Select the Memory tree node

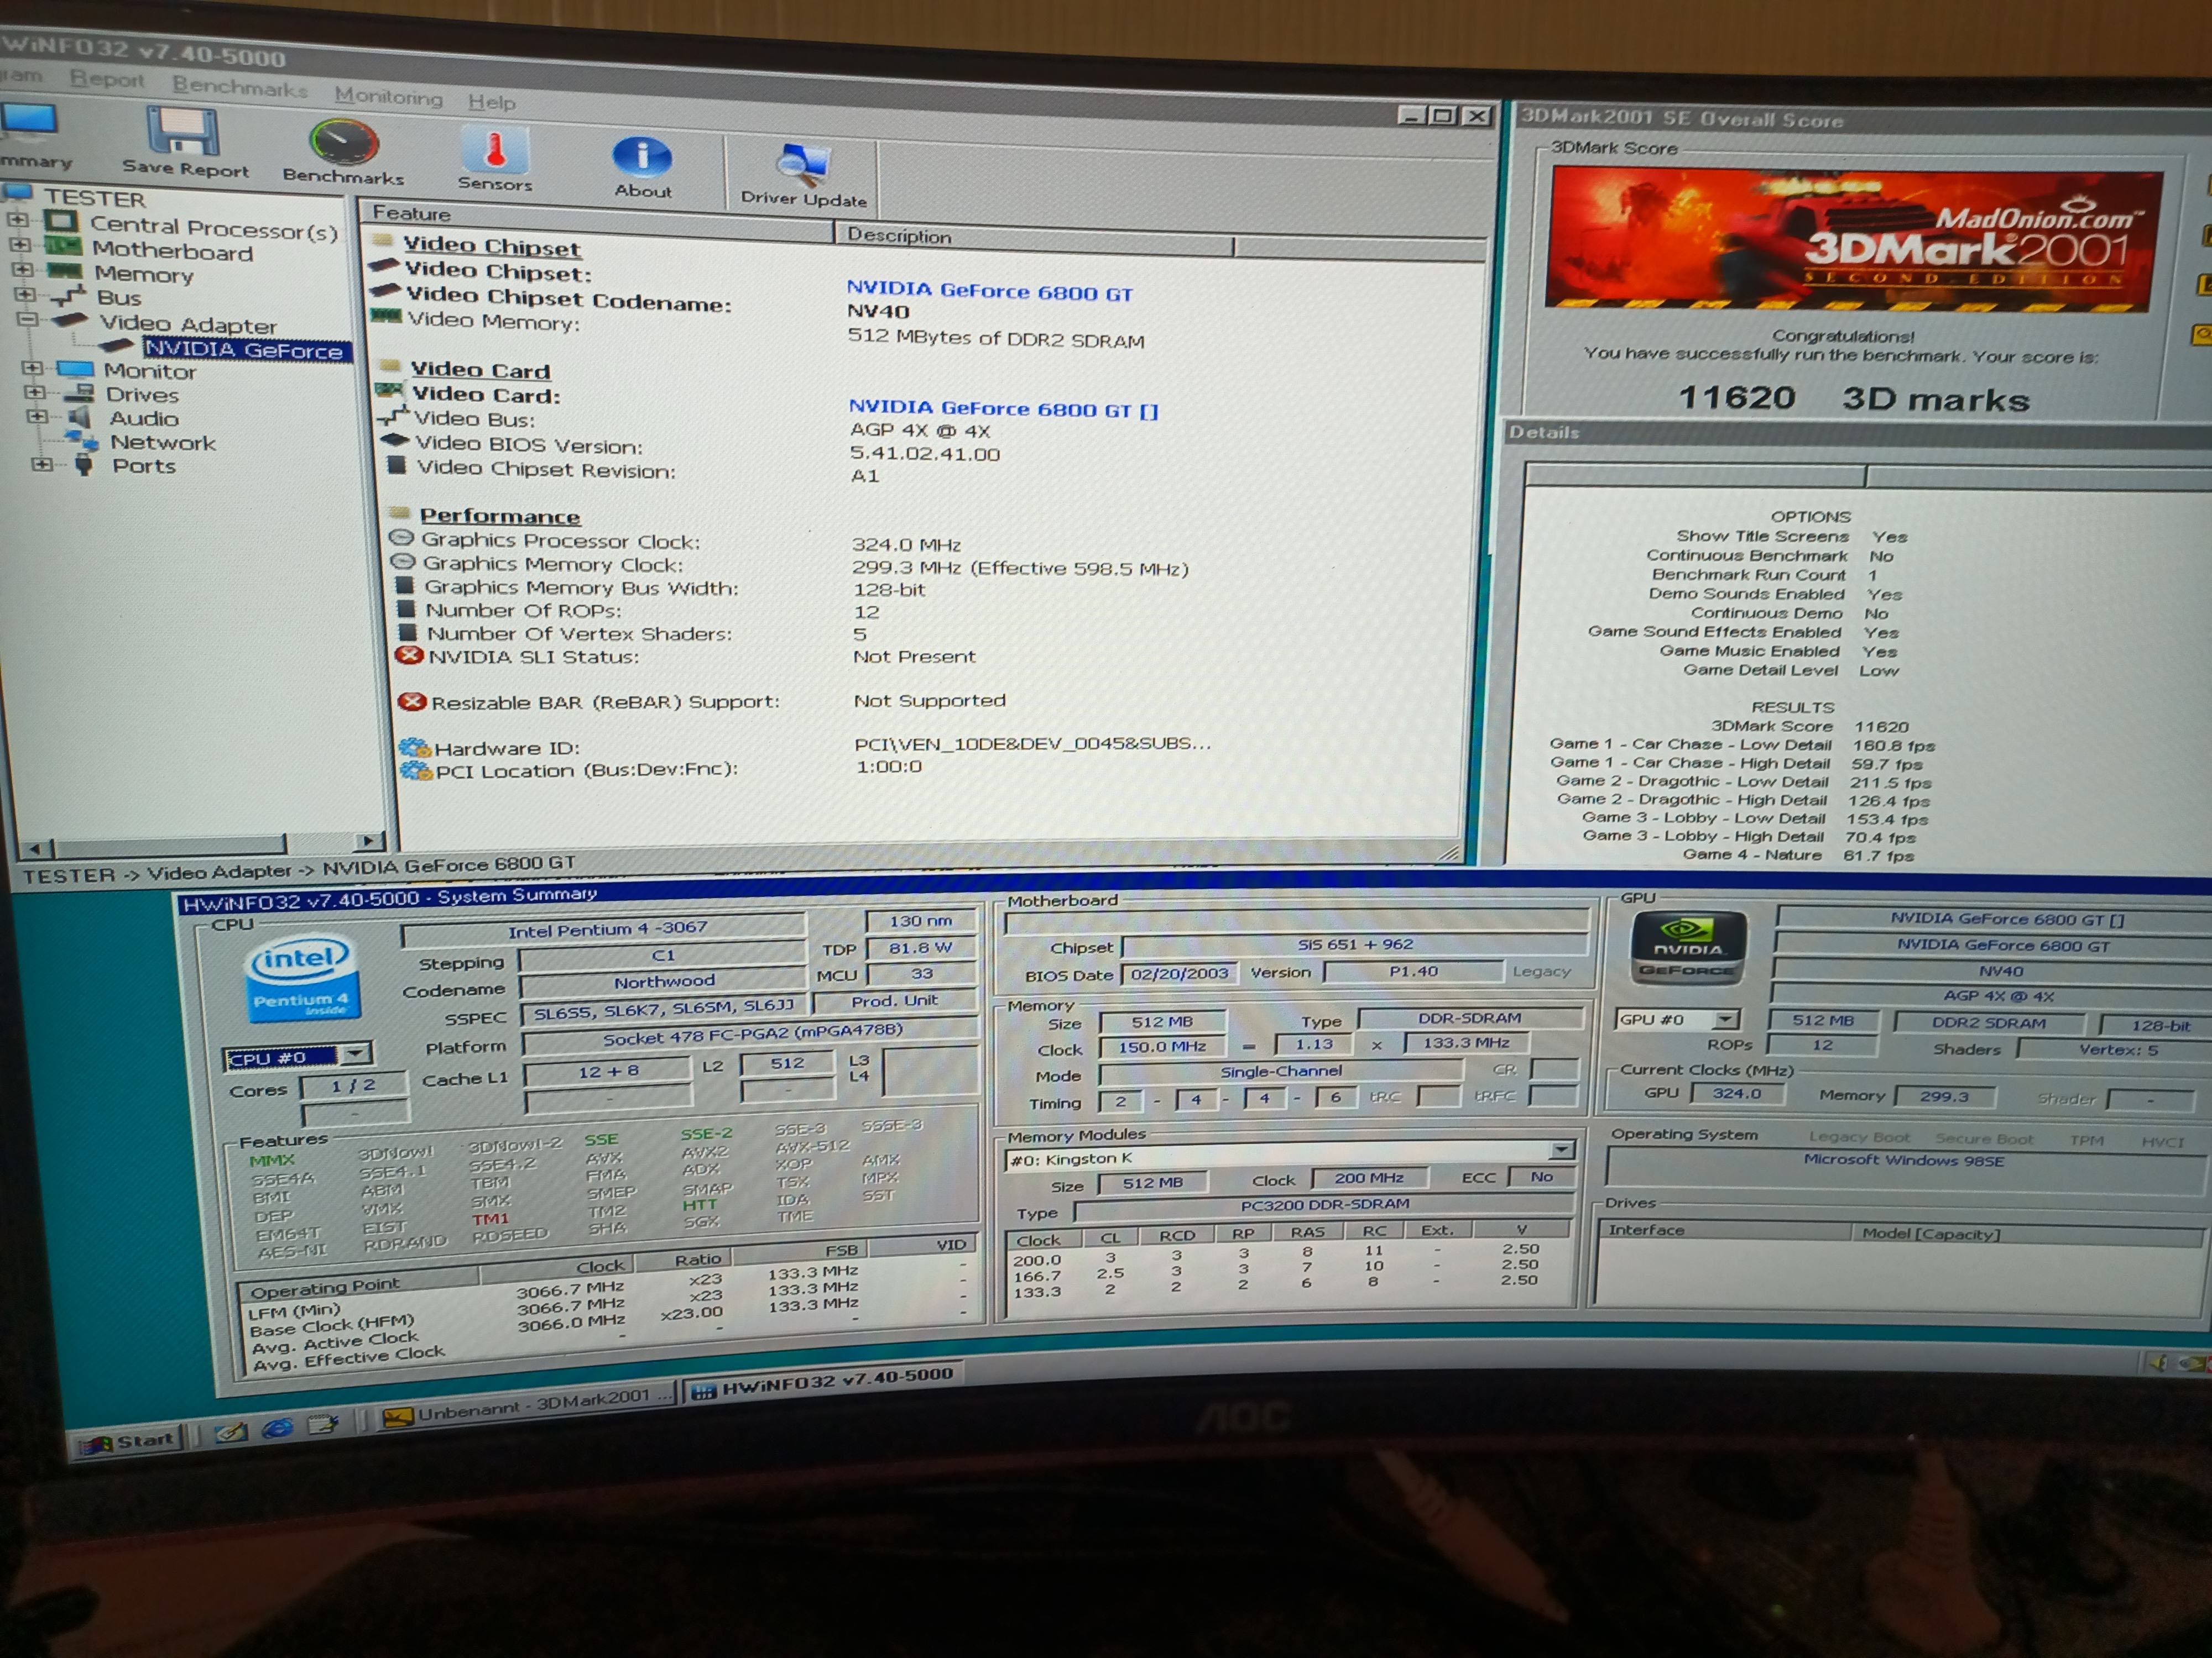pos(144,274)
